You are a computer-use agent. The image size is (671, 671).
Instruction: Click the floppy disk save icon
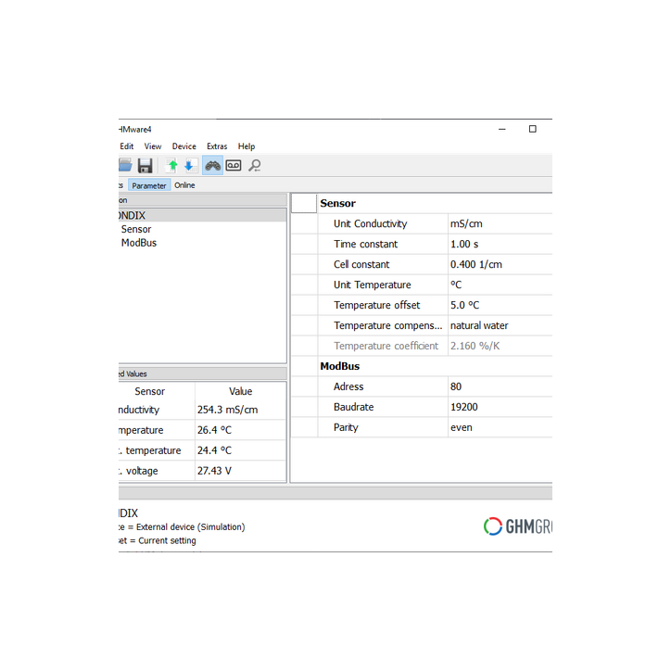coord(146,166)
